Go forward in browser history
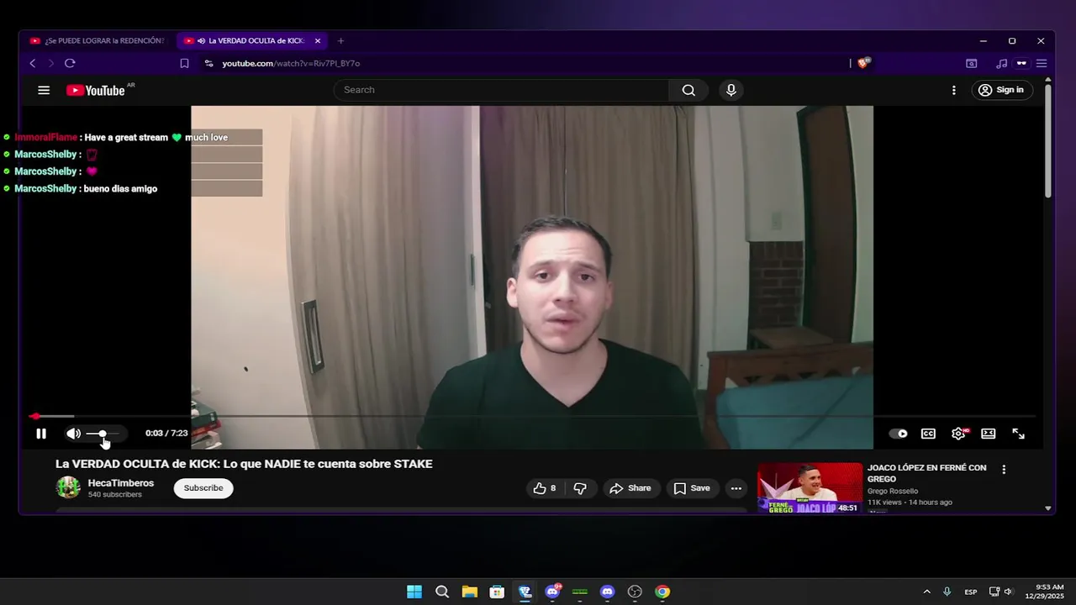 50,63
